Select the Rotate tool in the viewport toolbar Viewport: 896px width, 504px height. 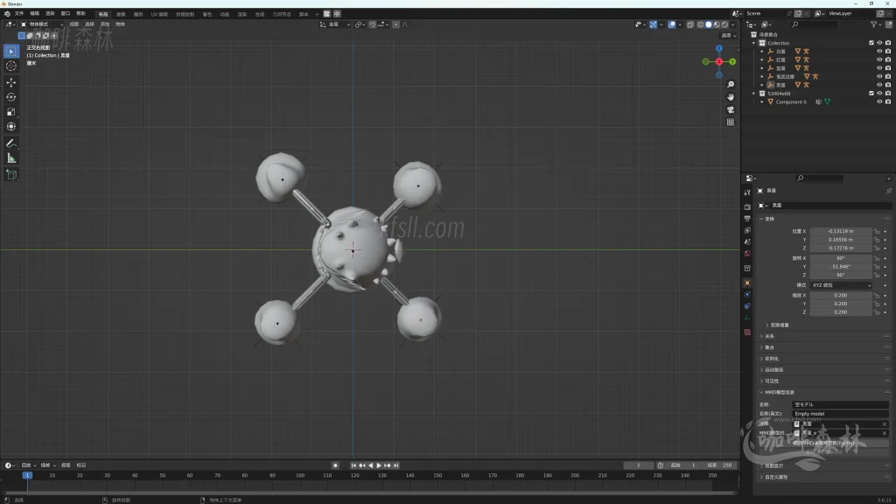[x=11, y=97]
